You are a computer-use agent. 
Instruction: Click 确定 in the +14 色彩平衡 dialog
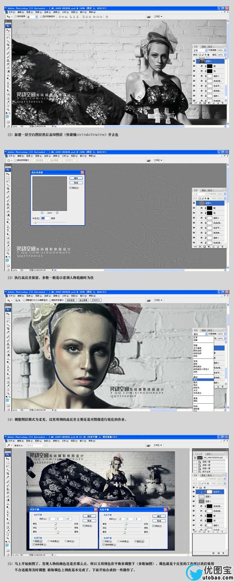(x=89, y=516)
